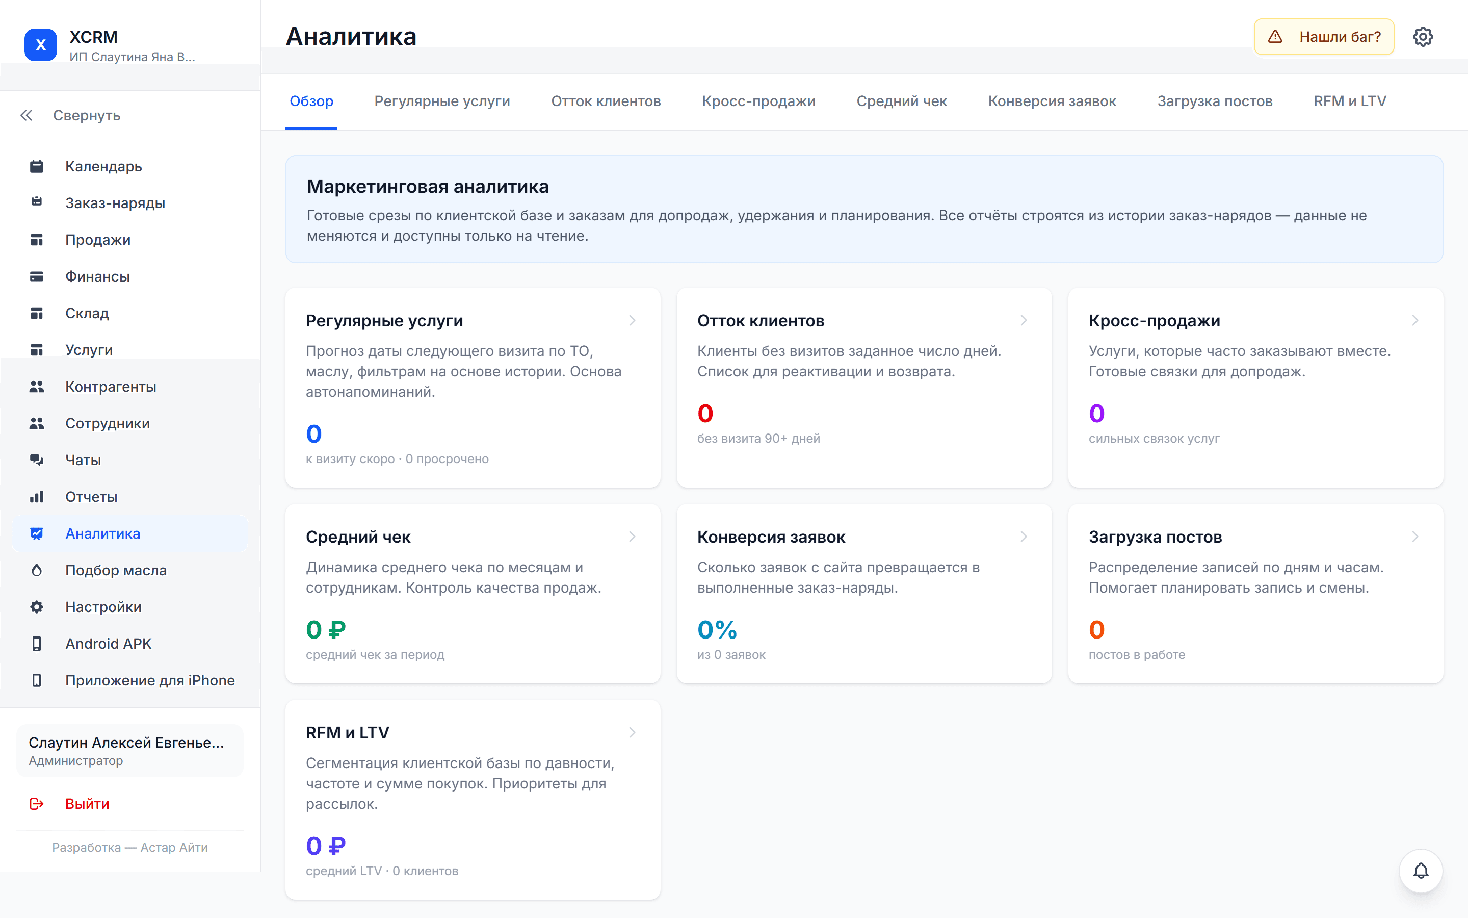
Task: Open Подбор масла in the sidebar
Action: [130, 570]
